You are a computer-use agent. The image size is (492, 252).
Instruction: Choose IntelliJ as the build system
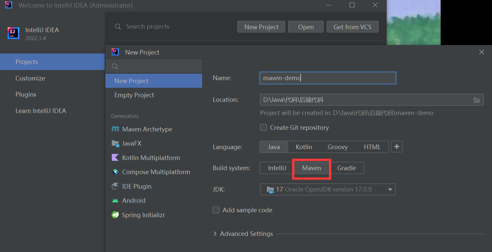(x=277, y=168)
